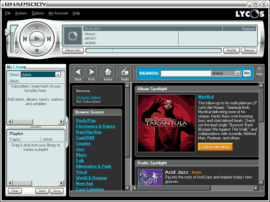Open the Options menu
The width and height of the screenshot is (270, 202).
pyautogui.click(x=37, y=13)
